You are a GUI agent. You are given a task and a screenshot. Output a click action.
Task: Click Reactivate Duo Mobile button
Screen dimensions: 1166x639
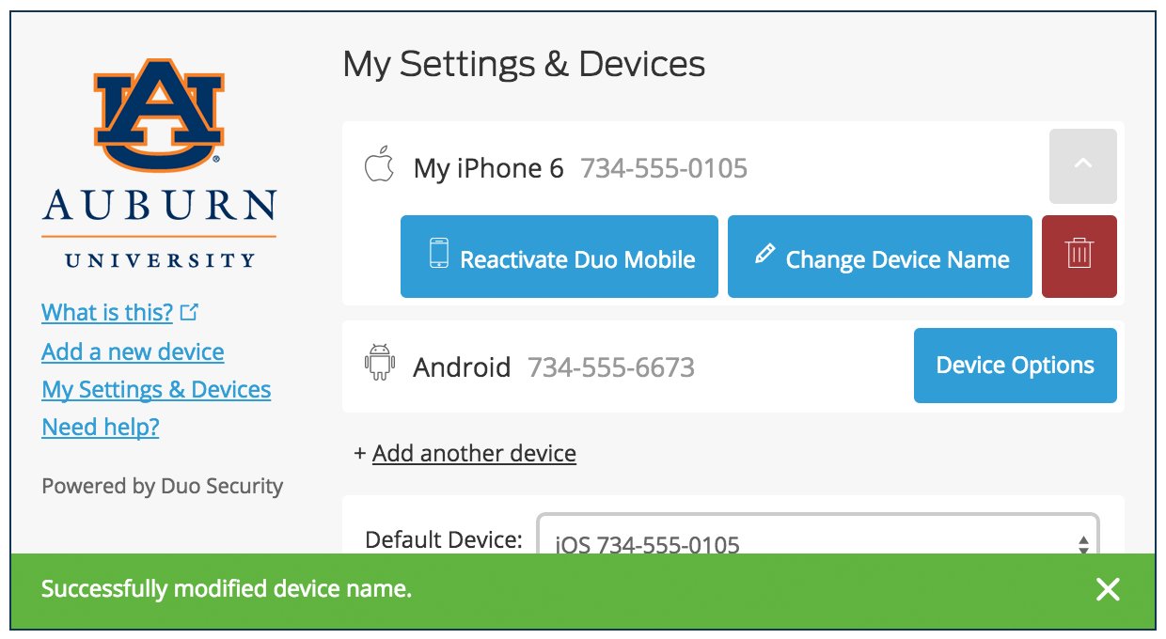[x=559, y=257]
